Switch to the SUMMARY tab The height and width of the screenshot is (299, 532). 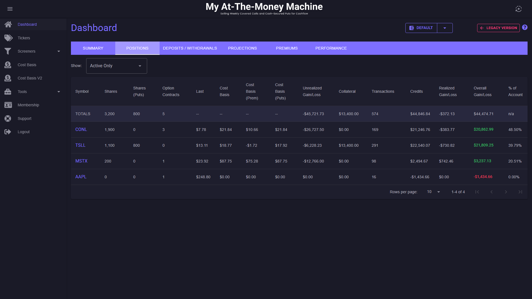pos(93,48)
